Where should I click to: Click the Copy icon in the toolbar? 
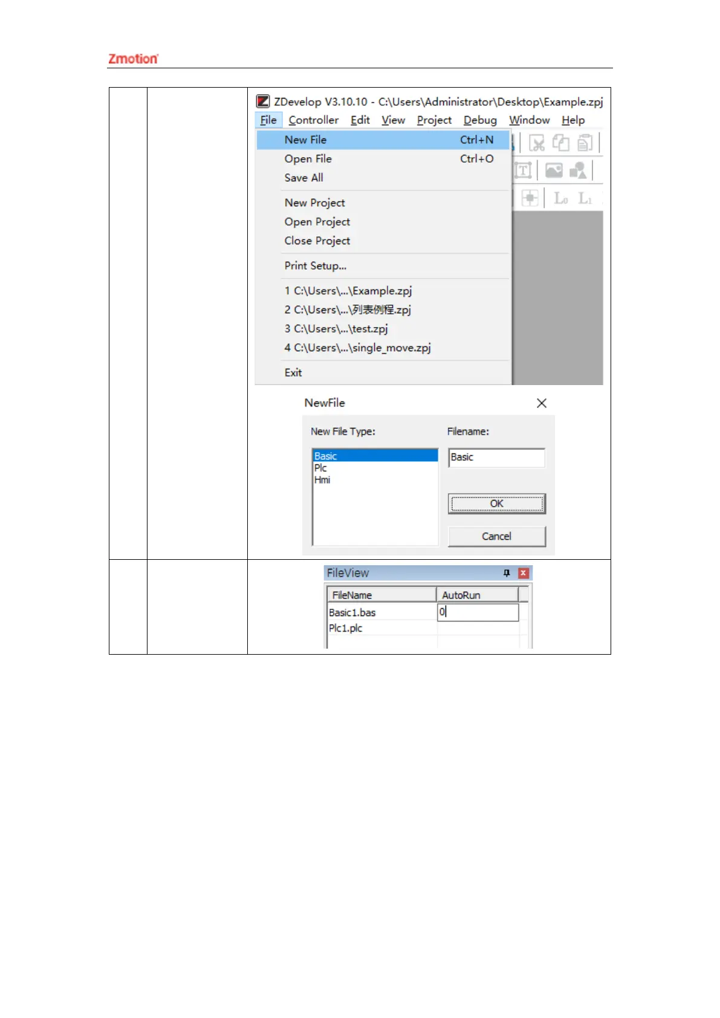pyautogui.click(x=561, y=143)
